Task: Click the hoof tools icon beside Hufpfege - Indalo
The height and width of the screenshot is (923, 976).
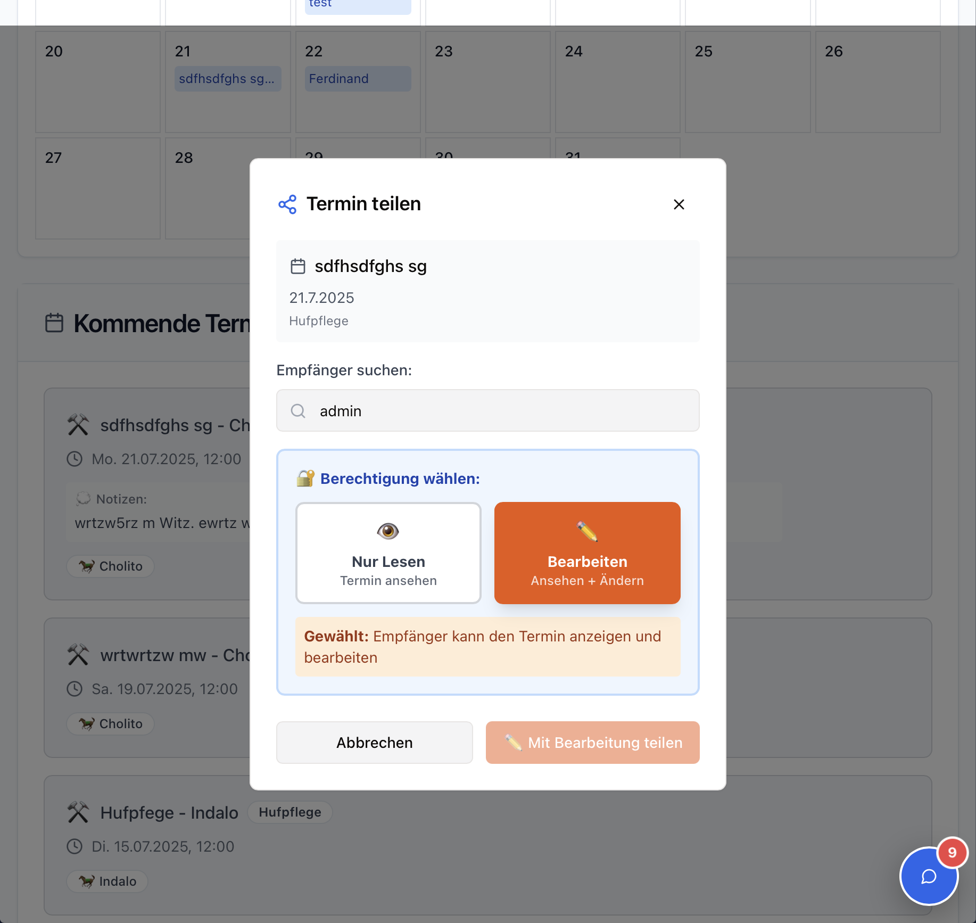Action: coord(78,813)
